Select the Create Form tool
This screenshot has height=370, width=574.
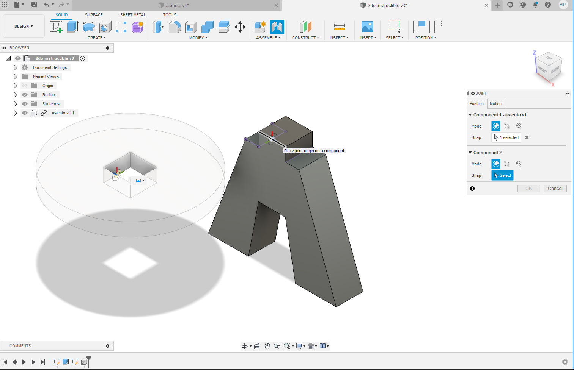coord(138,27)
